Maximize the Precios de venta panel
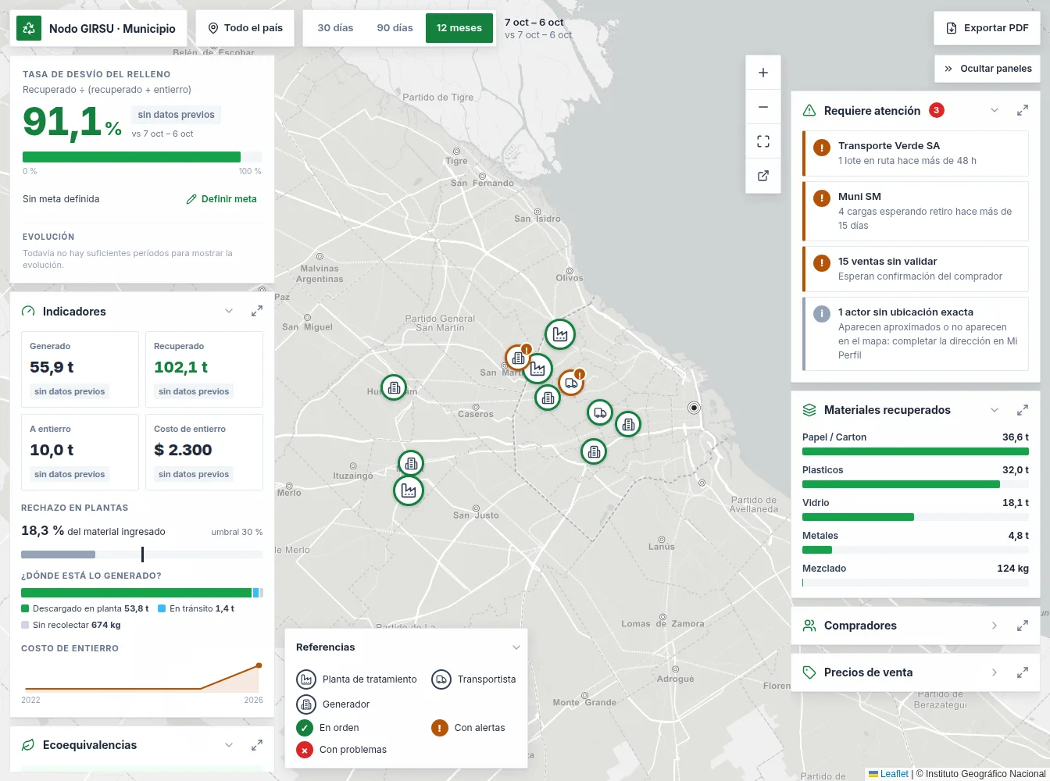The width and height of the screenshot is (1050, 781). pyautogui.click(x=1022, y=672)
